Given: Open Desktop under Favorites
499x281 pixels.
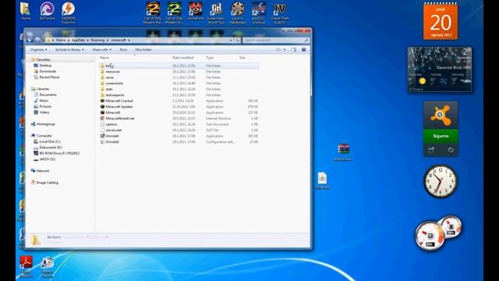Looking at the screenshot, I should pos(45,66).
